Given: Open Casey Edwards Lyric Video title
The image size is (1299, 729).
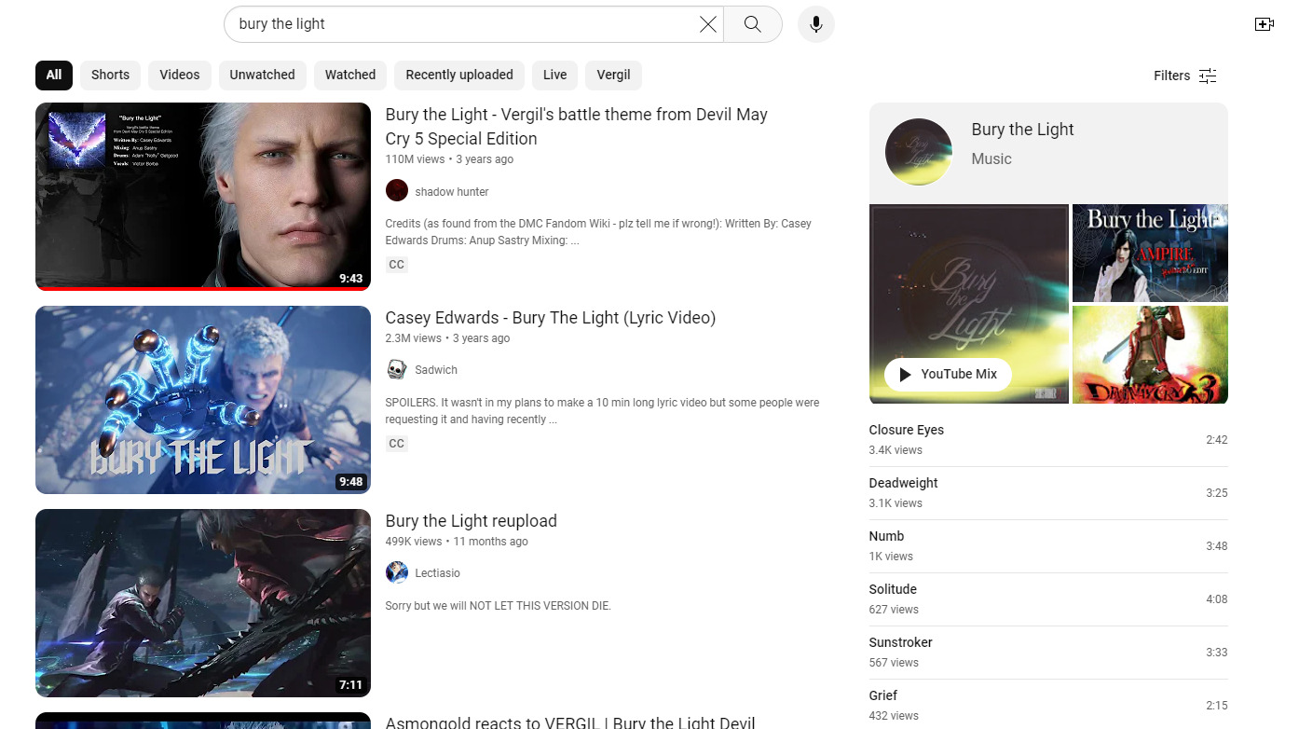Looking at the screenshot, I should (550, 318).
